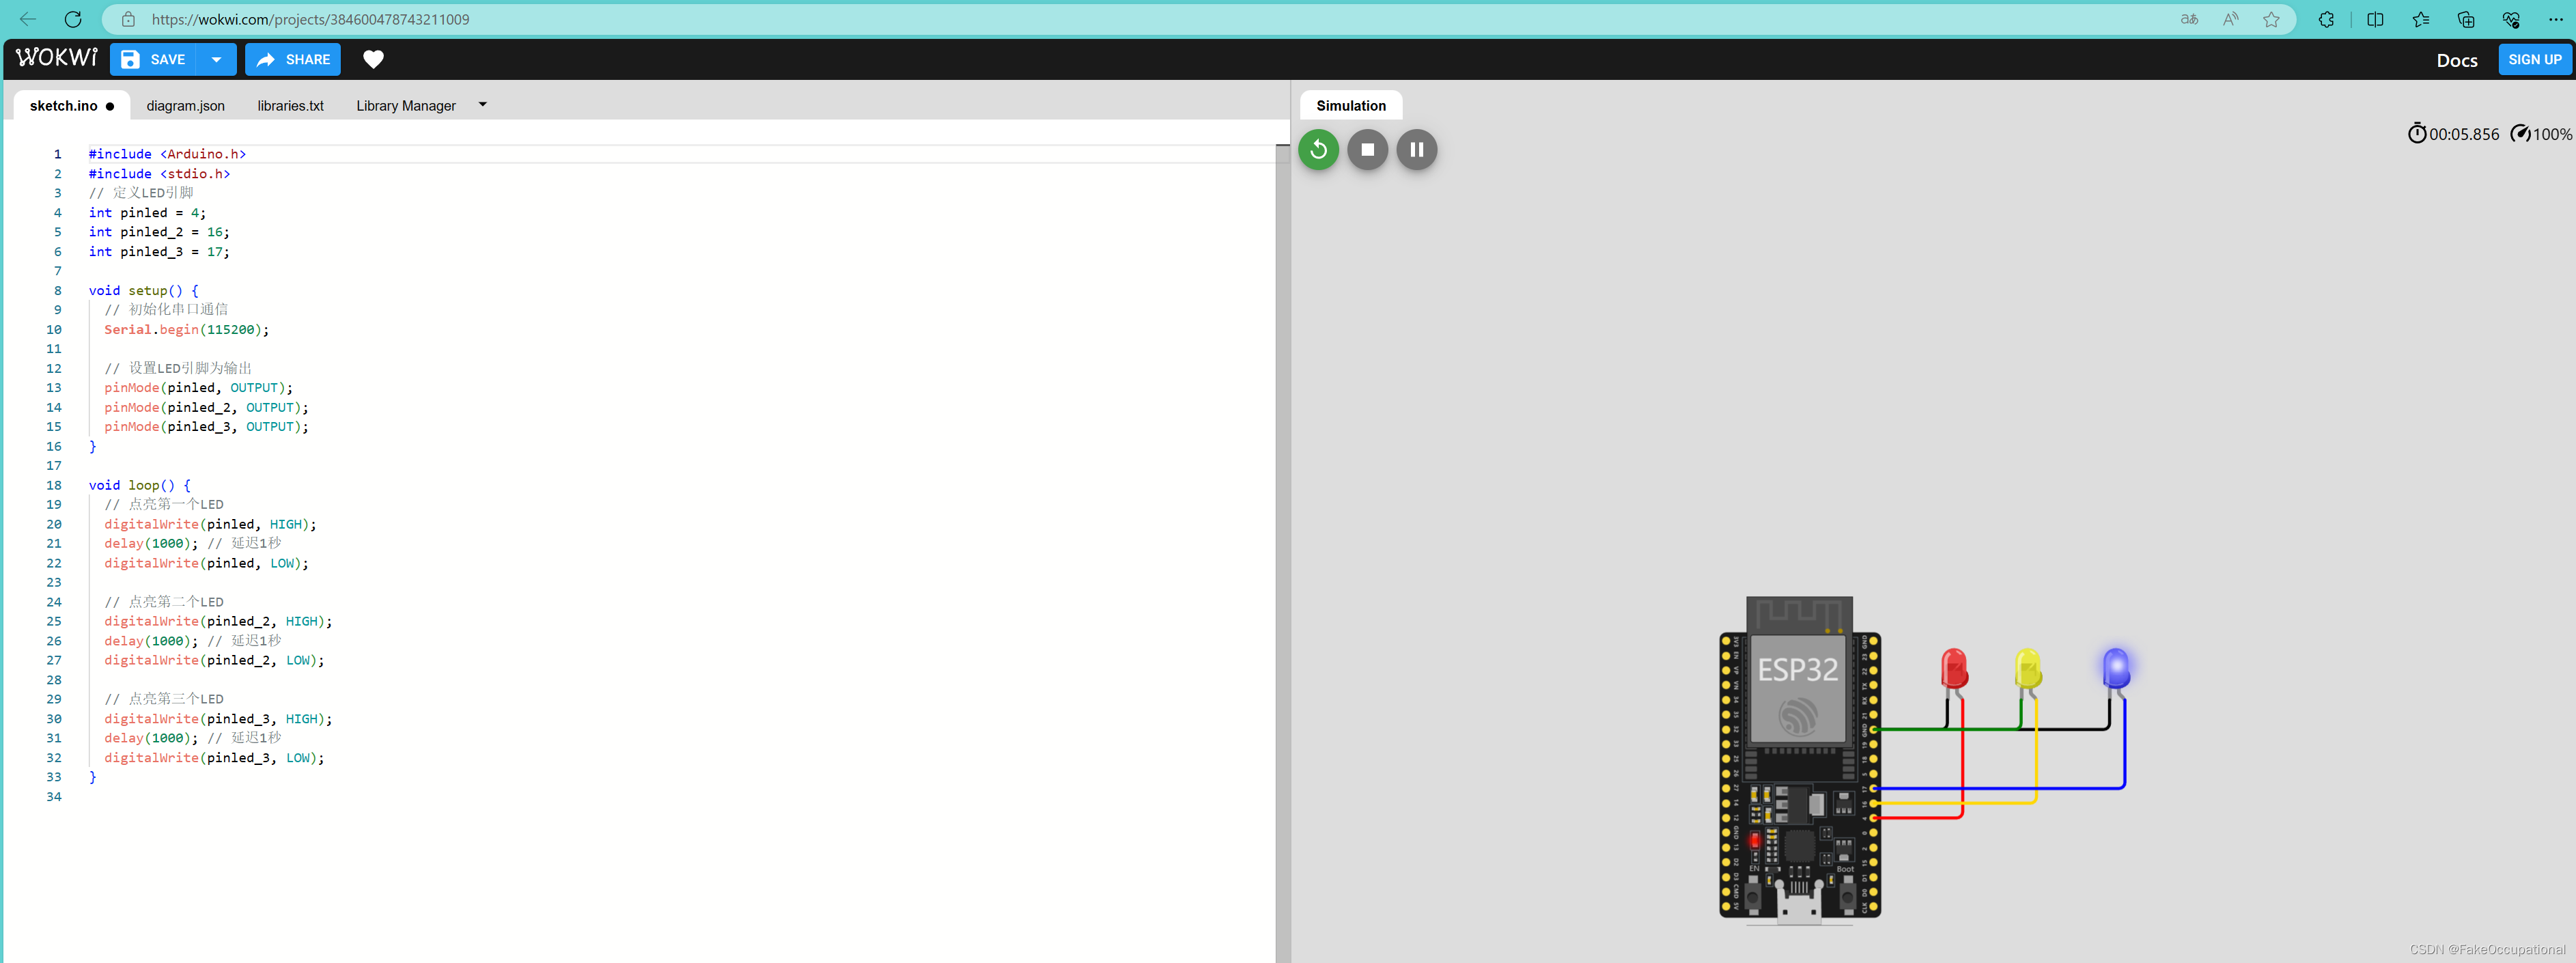Add page to favorites star
Screen dimensions: 2576x963
point(2271,19)
